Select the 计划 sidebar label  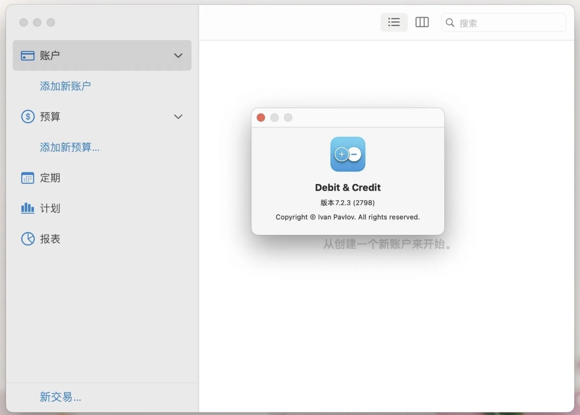point(50,208)
